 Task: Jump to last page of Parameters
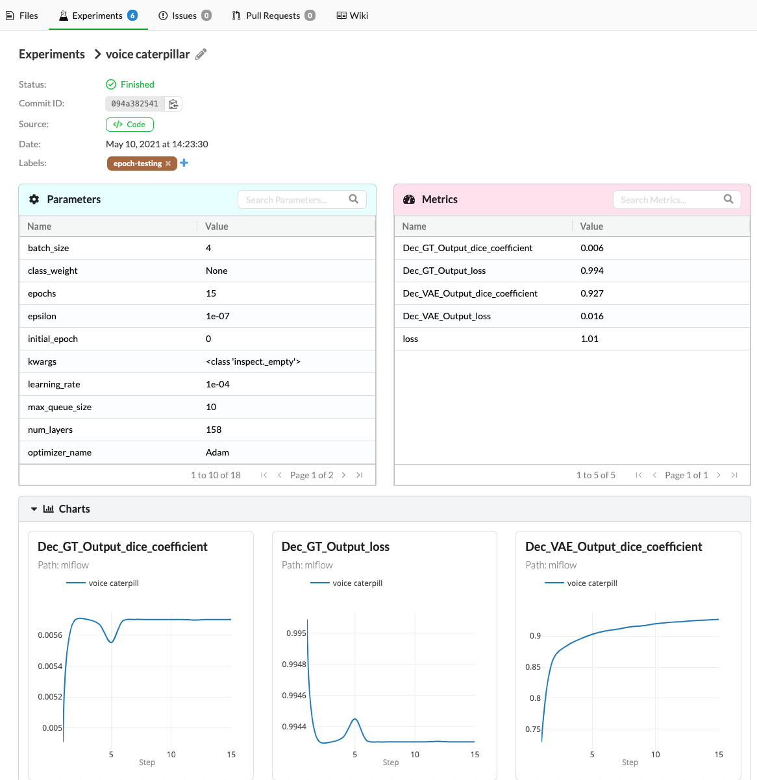click(x=360, y=475)
